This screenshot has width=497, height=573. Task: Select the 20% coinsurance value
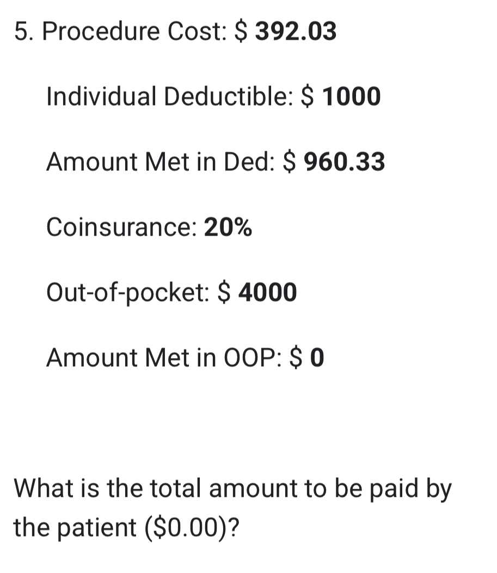click(x=228, y=227)
